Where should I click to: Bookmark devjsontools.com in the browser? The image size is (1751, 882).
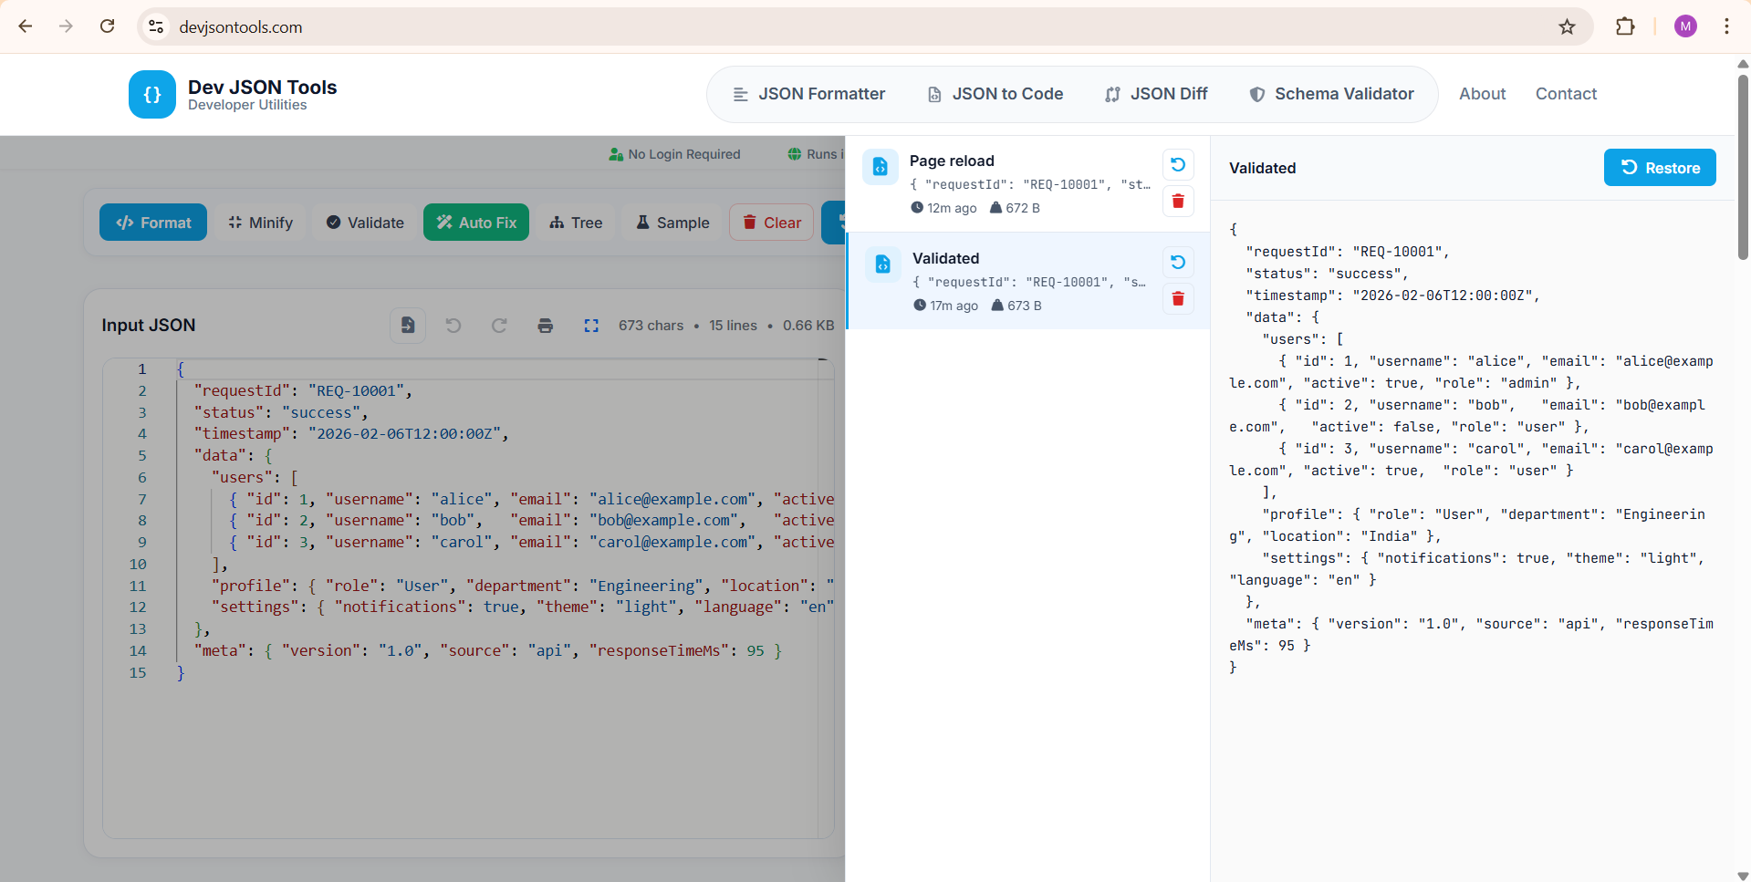pyautogui.click(x=1567, y=26)
